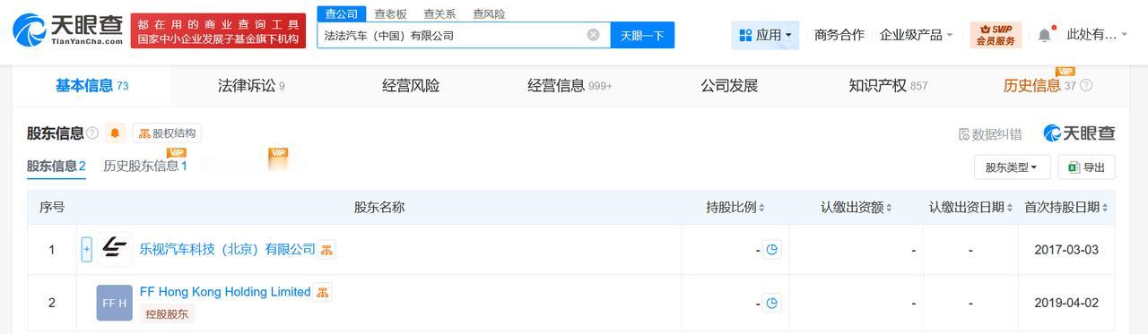Open FF Hong Kong Holding Limited link
Viewport: 1148px width, 334px height.
coord(225,292)
